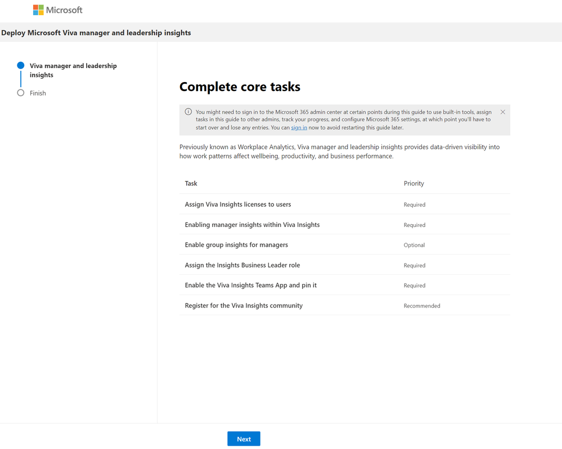Click the info circle icon in banner
The image size is (562, 449).
[x=188, y=112]
